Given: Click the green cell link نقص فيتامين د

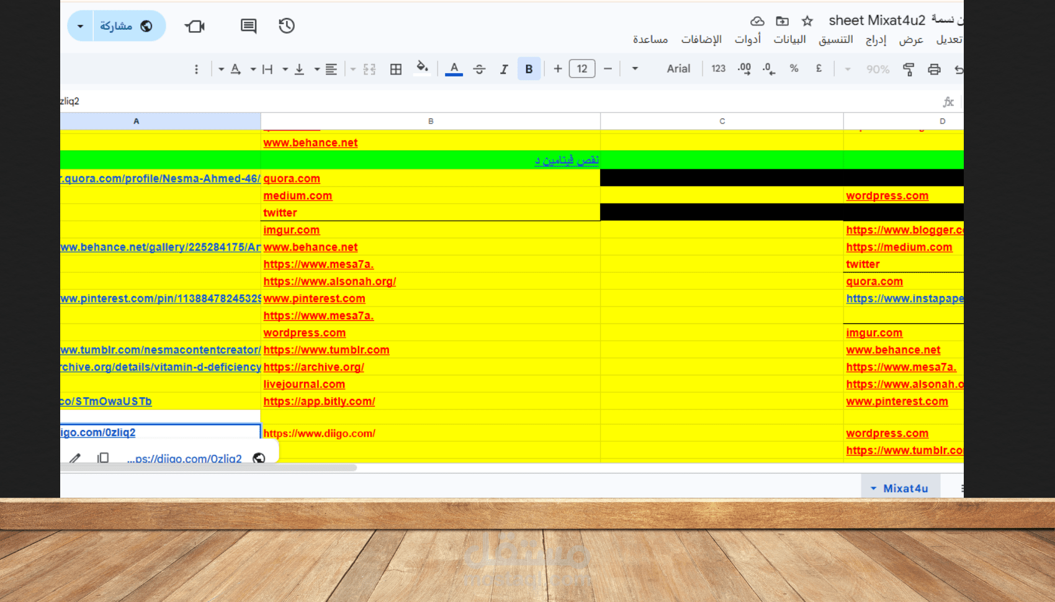Looking at the screenshot, I should point(567,160).
